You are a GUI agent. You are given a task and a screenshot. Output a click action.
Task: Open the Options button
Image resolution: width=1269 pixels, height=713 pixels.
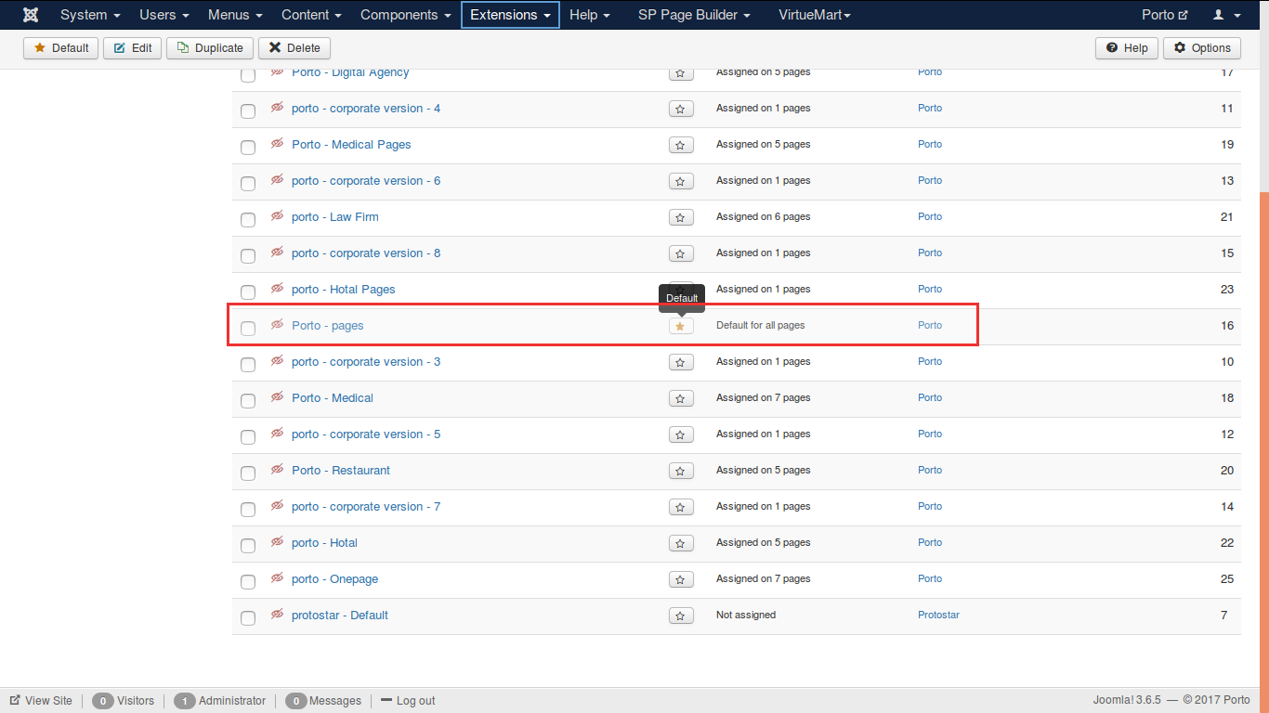coord(1202,48)
